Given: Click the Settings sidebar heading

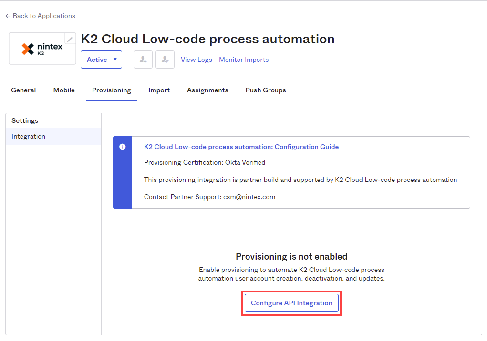Looking at the screenshot, I should click(x=25, y=120).
